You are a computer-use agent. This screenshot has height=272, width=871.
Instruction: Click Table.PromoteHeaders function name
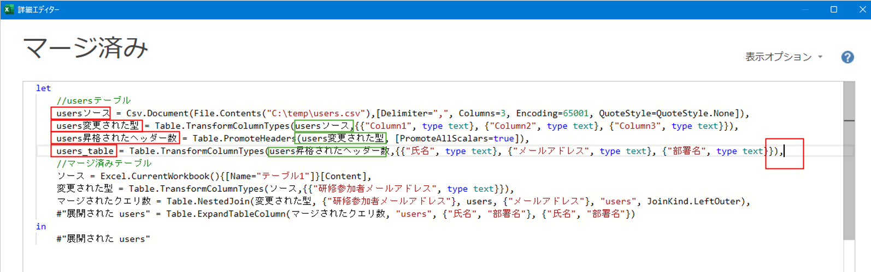(x=244, y=138)
